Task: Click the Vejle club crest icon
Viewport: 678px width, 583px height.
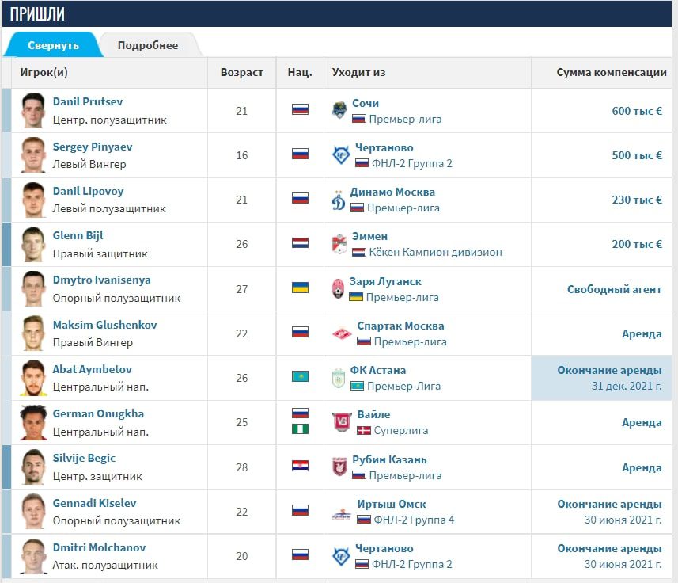Action: [342, 422]
